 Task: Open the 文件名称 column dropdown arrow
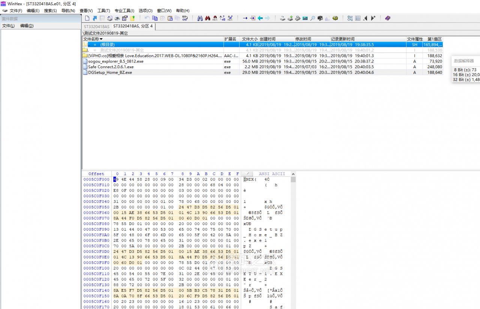(101, 39)
